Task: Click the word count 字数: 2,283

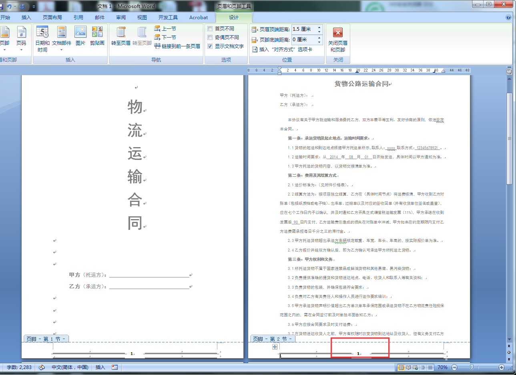Action: click(x=19, y=367)
